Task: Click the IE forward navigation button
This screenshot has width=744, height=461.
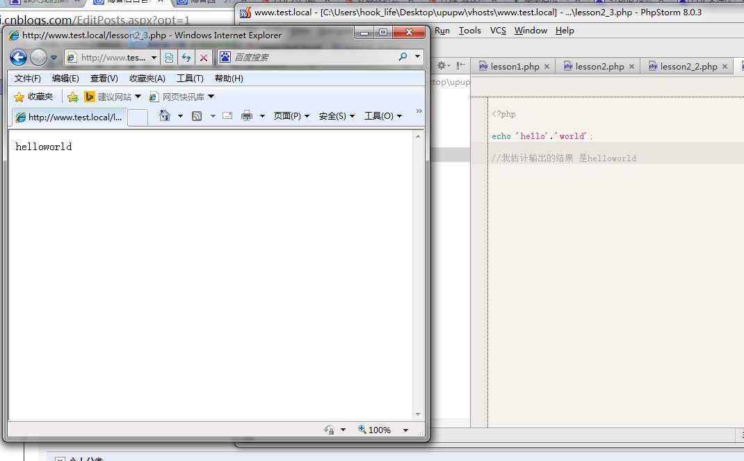Action: pyautogui.click(x=38, y=58)
